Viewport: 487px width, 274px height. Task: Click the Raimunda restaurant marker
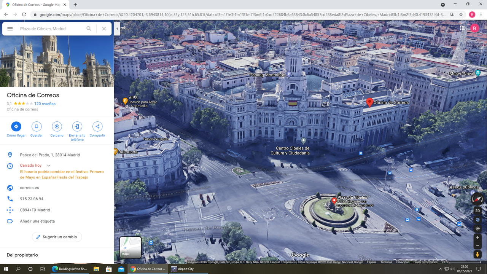115,152
